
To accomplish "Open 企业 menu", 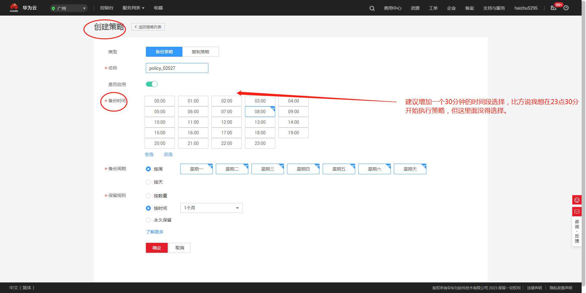I will [451, 8].
